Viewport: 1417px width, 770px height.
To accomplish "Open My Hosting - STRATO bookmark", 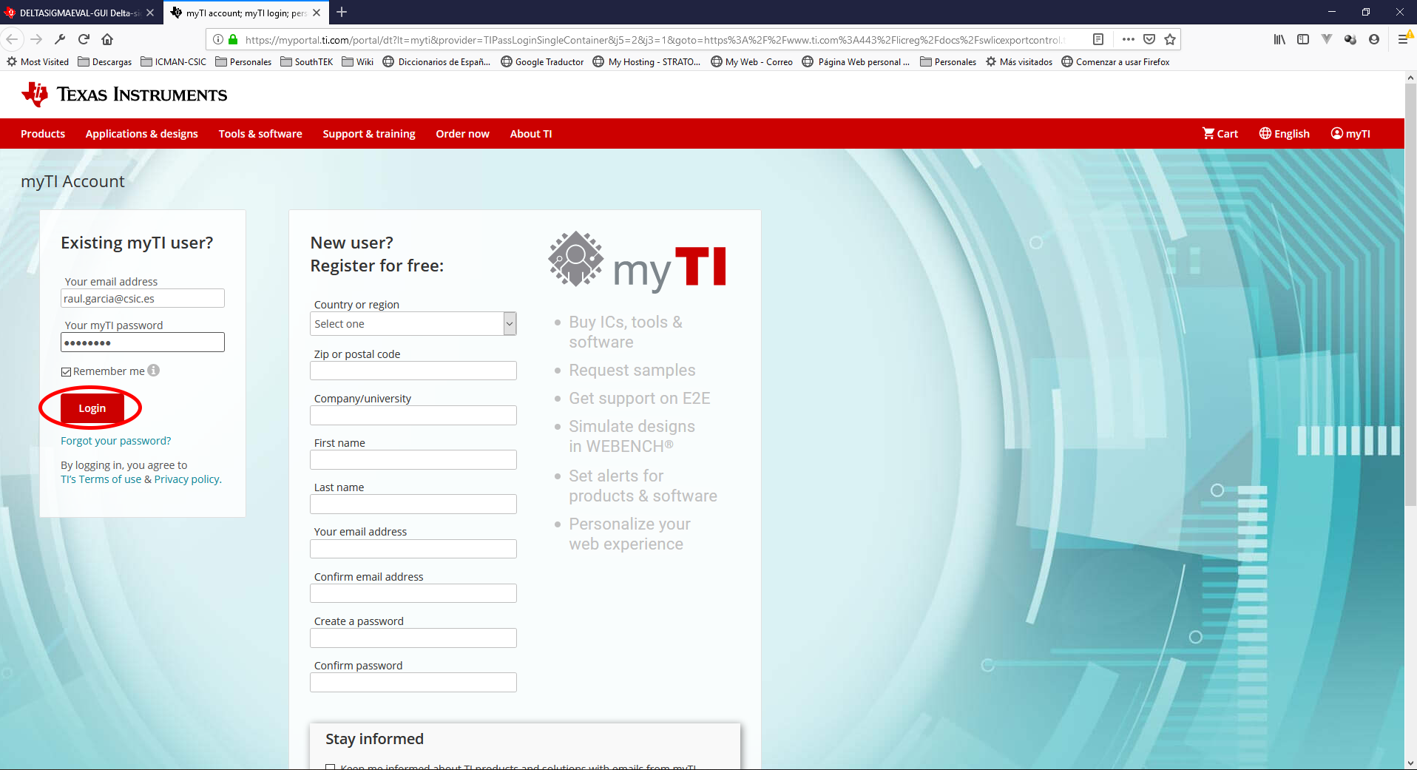I will point(647,61).
